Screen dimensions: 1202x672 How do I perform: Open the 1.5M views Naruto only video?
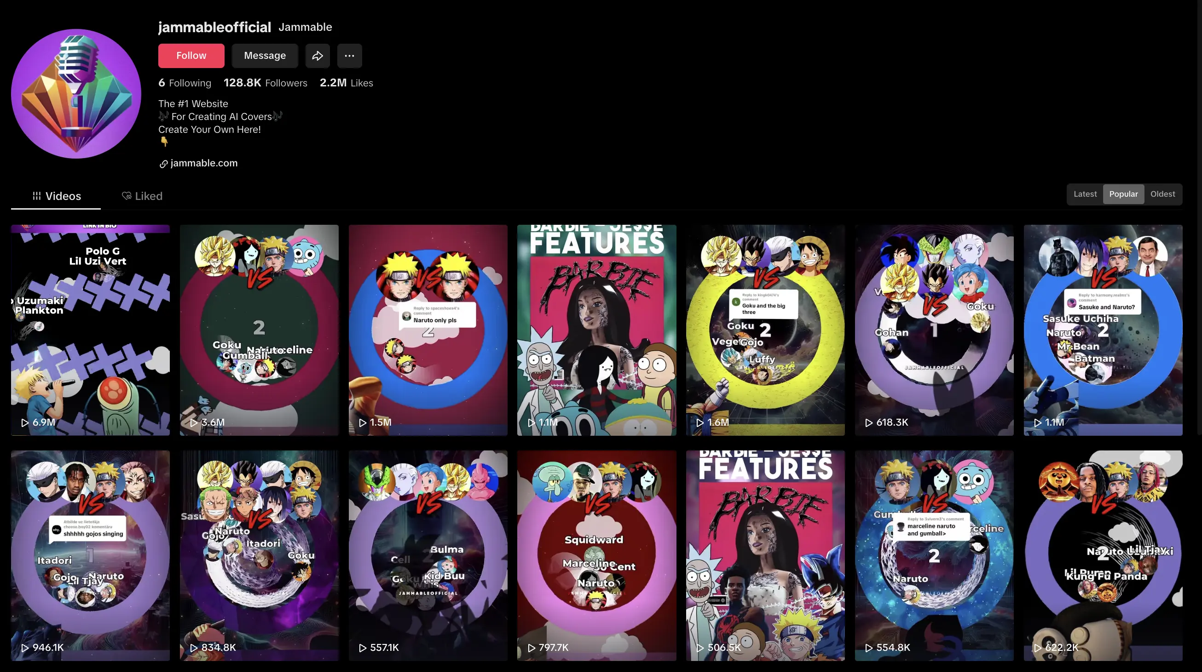pos(428,330)
